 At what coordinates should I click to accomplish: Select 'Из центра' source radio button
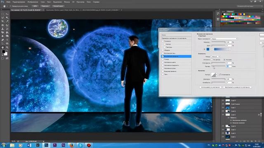(x=212, y=60)
